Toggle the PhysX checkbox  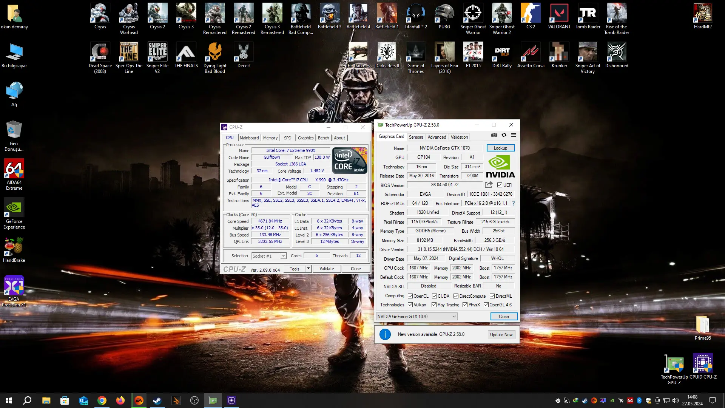pyautogui.click(x=465, y=305)
